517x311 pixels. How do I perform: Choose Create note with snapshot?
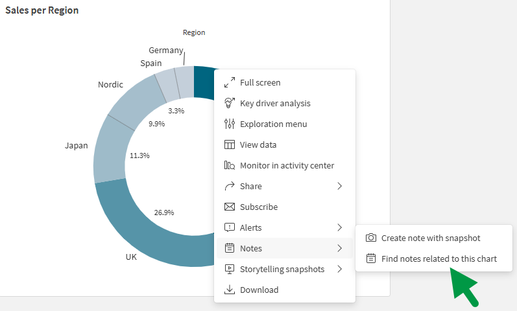pos(431,238)
